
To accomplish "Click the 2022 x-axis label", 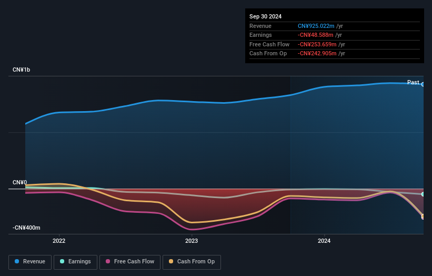I will (x=59, y=241).
